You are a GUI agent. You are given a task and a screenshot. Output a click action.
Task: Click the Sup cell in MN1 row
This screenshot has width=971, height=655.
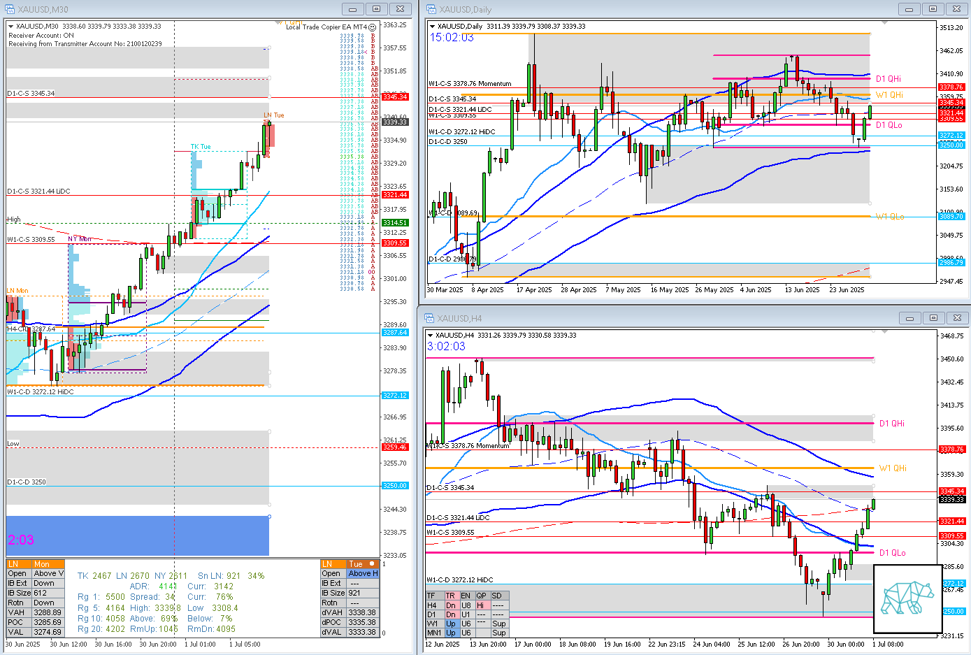coord(499,633)
